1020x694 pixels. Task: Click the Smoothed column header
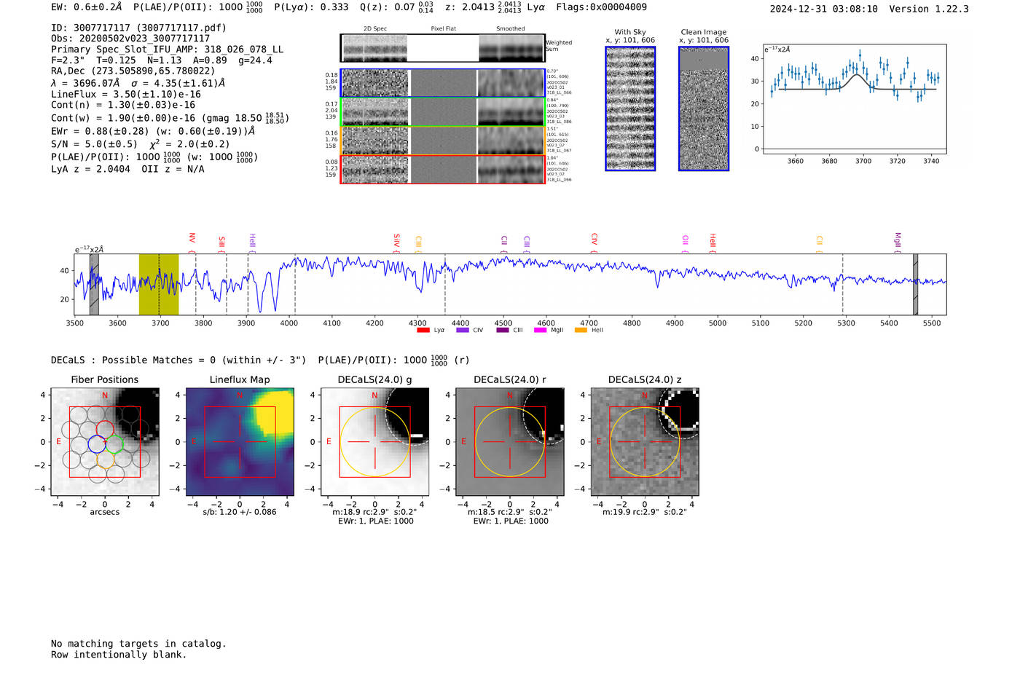point(511,28)
